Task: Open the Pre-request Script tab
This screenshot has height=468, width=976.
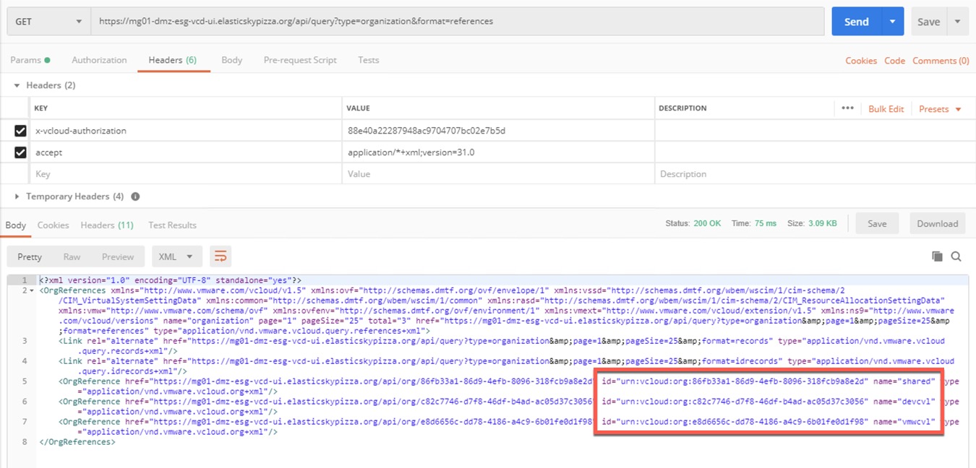Action: [x=300, y=60]
